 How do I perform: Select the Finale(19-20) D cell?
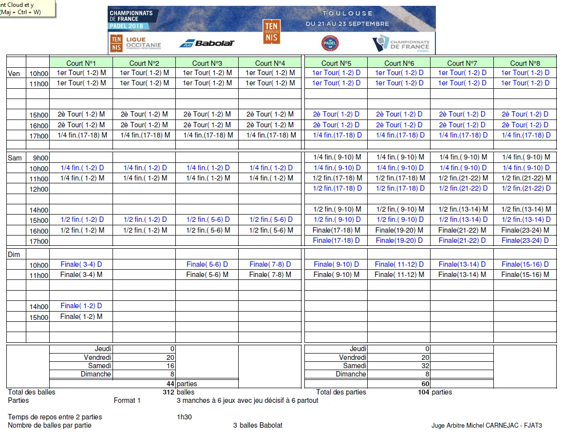tap(399, 240)
